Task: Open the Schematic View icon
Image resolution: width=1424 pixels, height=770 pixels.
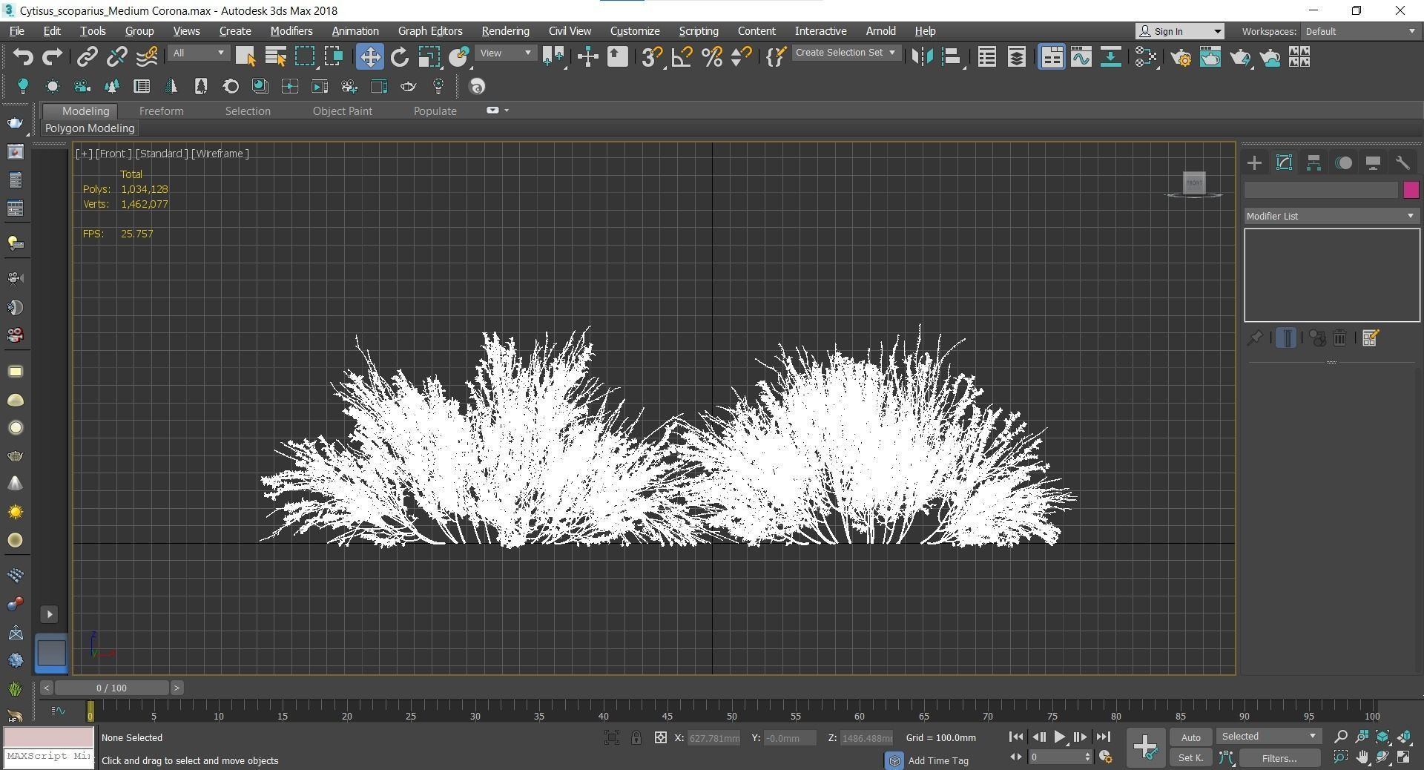Action: tap(1110, 57)
